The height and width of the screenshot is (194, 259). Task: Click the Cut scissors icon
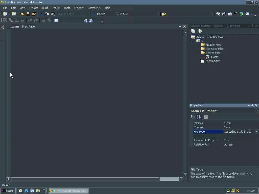tap(41, 14)
